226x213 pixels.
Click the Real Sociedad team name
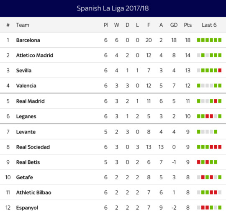click(33, 147)
